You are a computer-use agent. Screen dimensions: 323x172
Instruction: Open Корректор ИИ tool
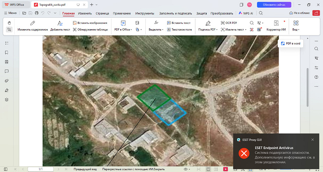pyautogui.click(x=276, y=26)
